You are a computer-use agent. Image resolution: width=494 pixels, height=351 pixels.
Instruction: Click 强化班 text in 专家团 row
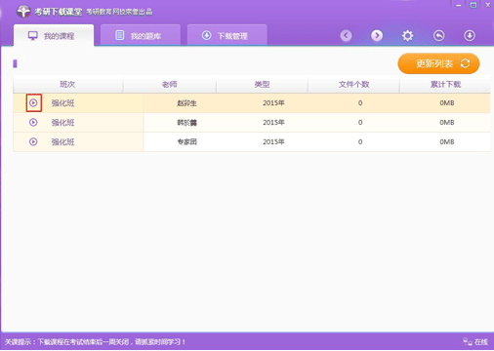coord(62,142)
